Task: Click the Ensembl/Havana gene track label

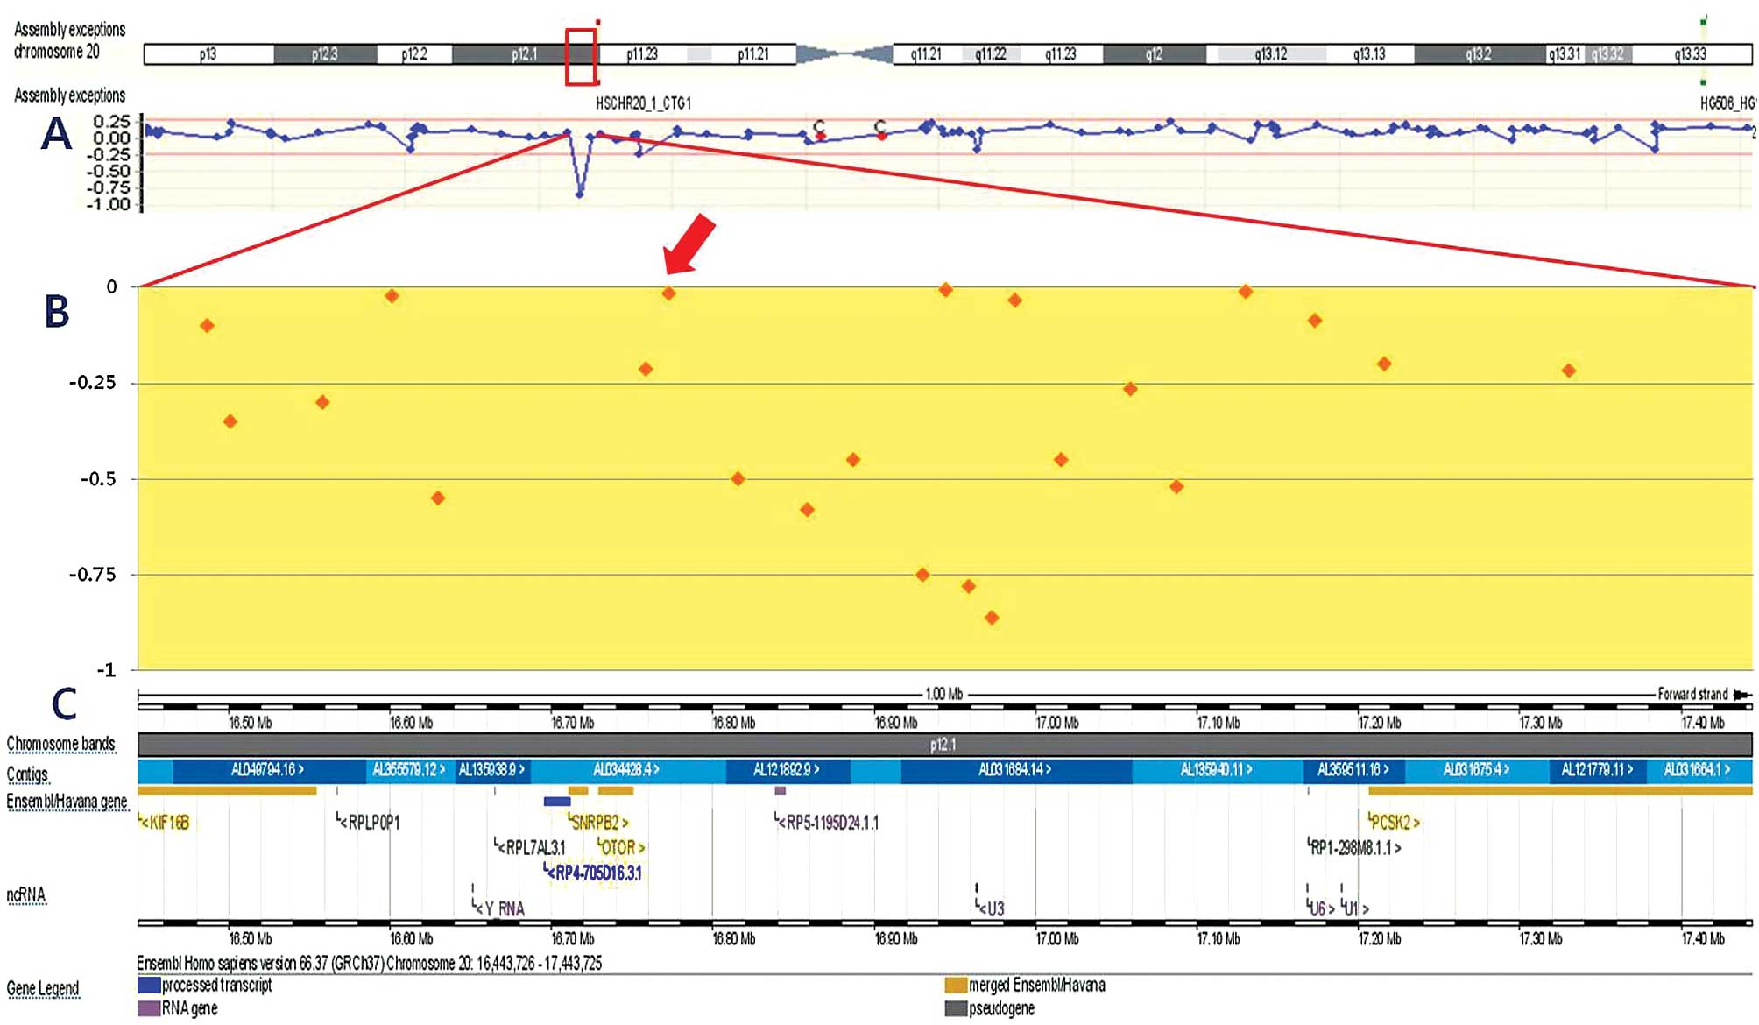Action: click(67, 802)
